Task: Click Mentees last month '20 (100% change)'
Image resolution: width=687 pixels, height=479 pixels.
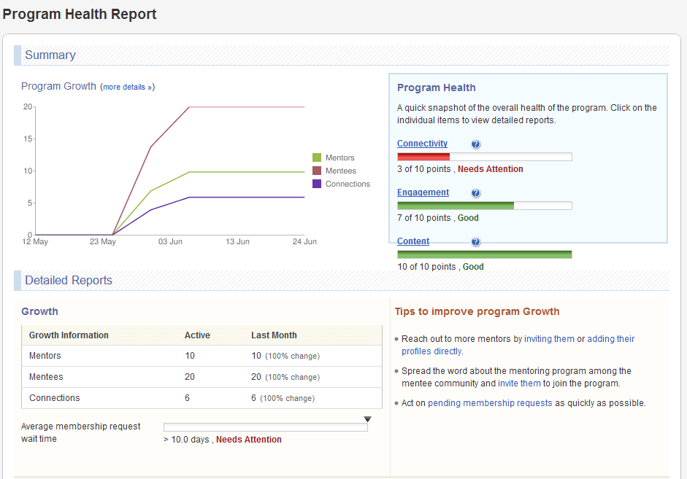Action: [285, 377]
